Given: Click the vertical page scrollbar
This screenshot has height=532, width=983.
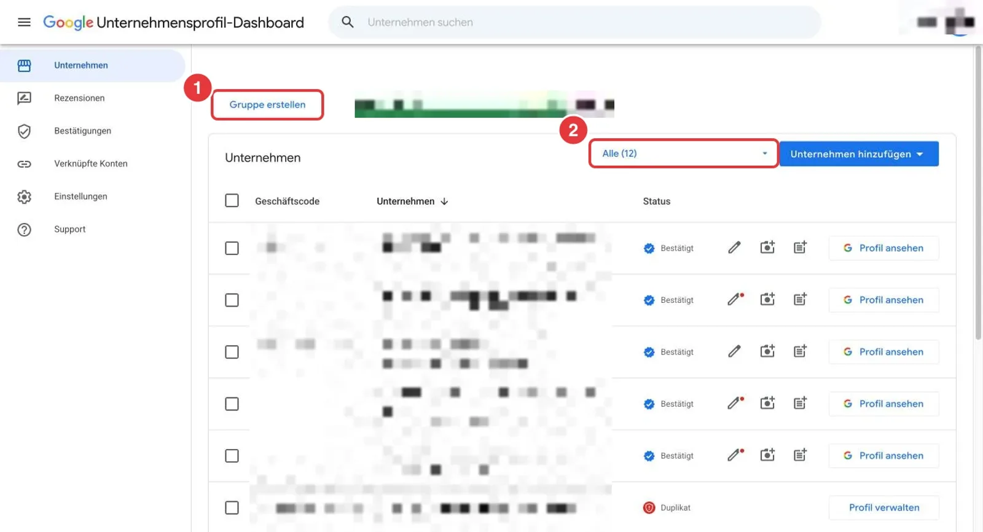Looking at the screenshot, I should click(x=978, y=192).
